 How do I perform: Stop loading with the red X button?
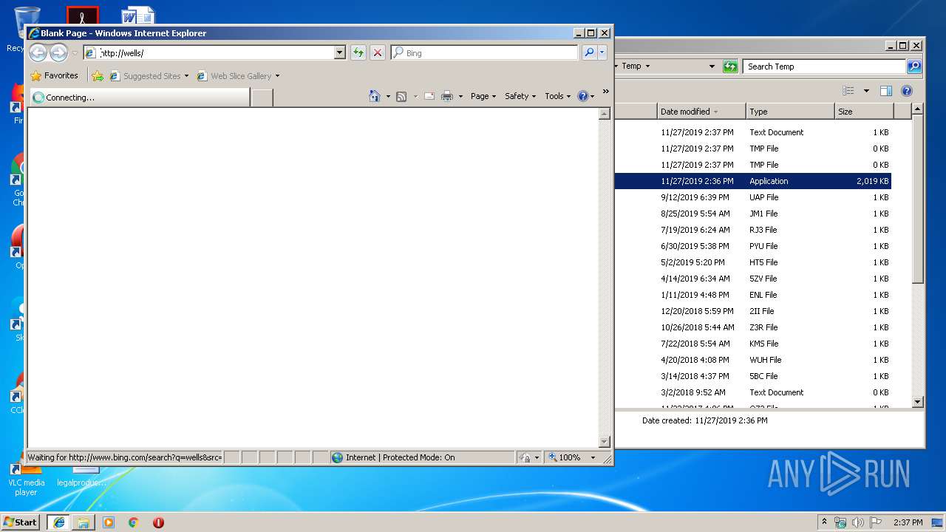click(x=378, y=52)
